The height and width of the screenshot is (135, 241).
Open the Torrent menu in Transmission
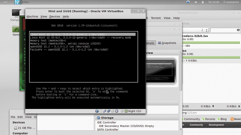pyautogui.click(x=156, y=18)
